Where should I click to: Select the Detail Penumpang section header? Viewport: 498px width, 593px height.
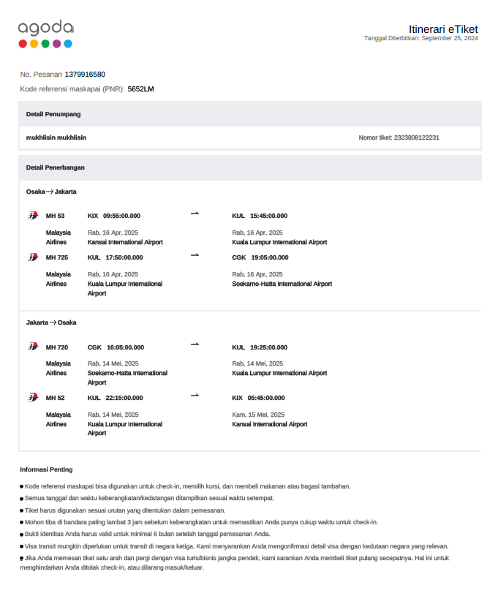(x=53, y=114)
